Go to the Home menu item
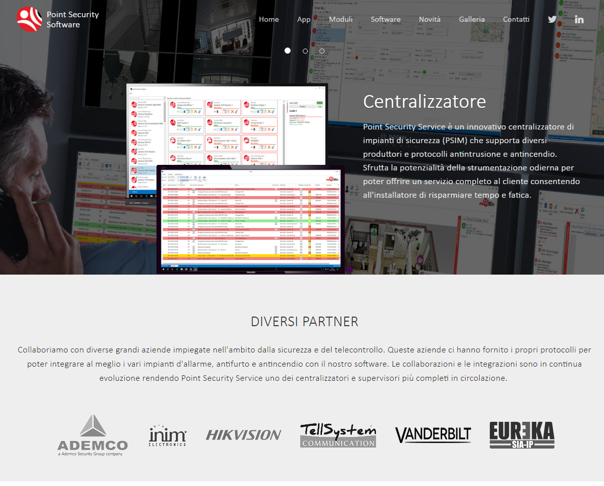The image size is (604, 486). [x=269, y=19]
